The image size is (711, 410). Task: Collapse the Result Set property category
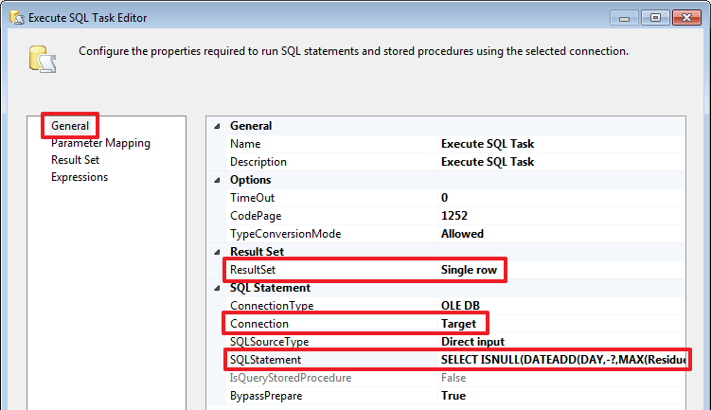pos(217,252)
